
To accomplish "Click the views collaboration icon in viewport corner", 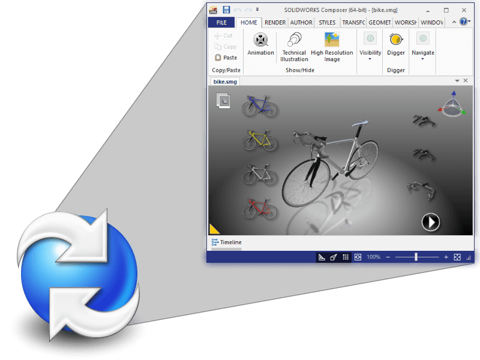I will 223,100.
